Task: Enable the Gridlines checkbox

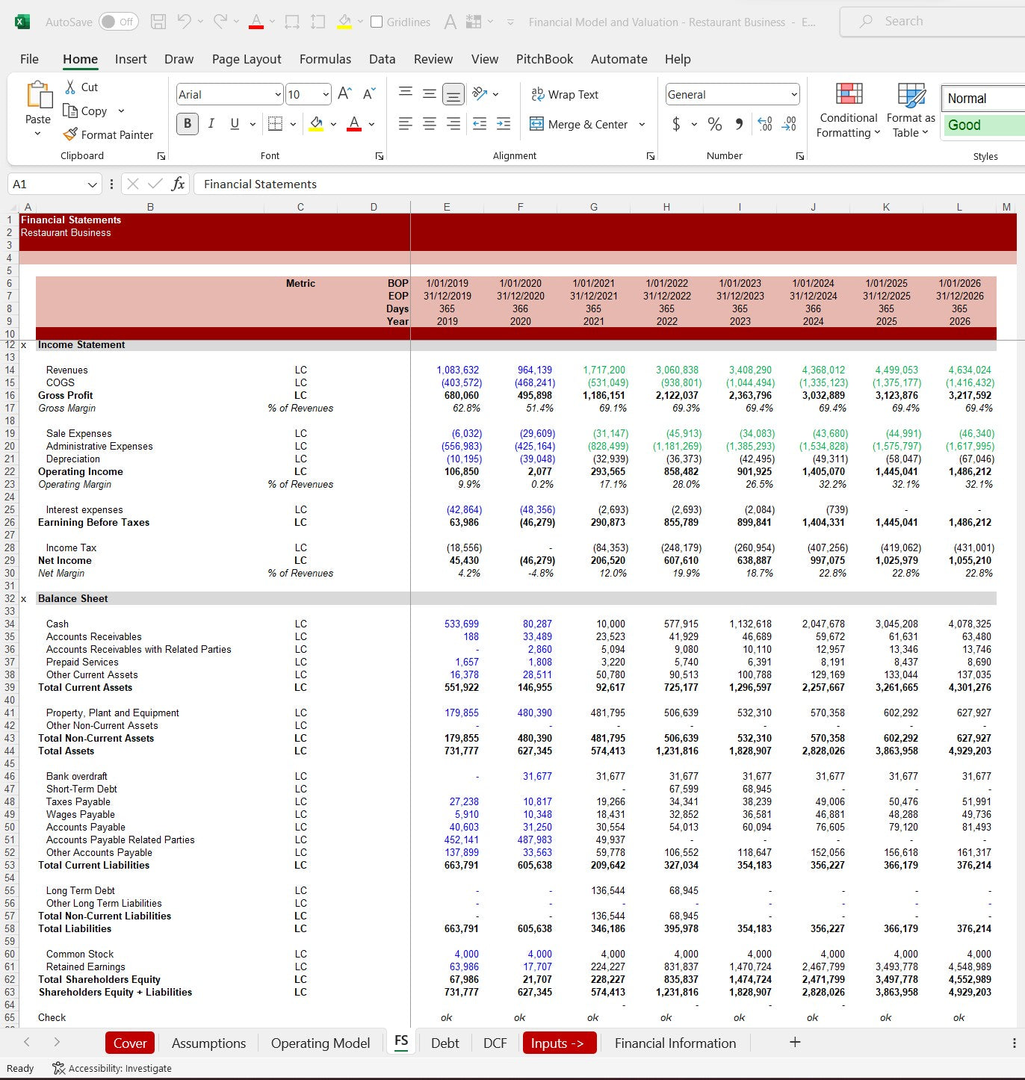Action: click(x=377, y=22)
